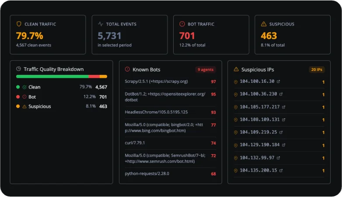Image resolution: width=342 pixels, height=197 pixels.
Task: Click the pulse icon beside Total Events
Action: pos(100,24)
